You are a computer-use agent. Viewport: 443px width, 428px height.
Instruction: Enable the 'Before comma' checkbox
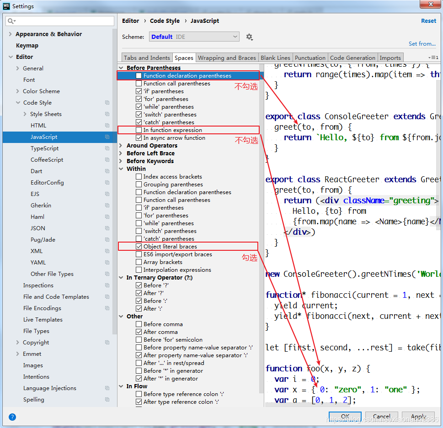click(139, 324)
